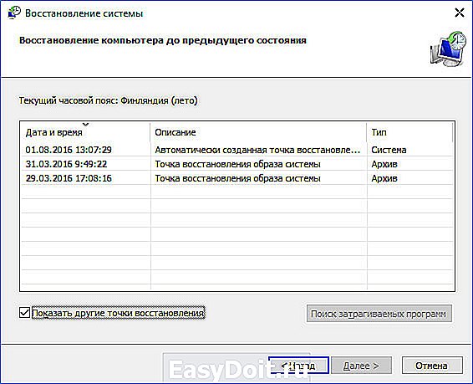Select restore point dated 01.08.2016 13:07:29

click(237, 150)
